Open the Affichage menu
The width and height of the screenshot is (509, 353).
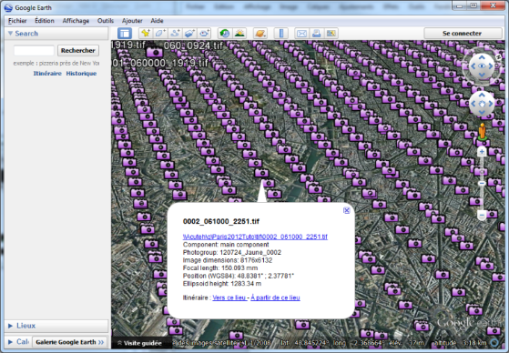[x=76, y=21]
